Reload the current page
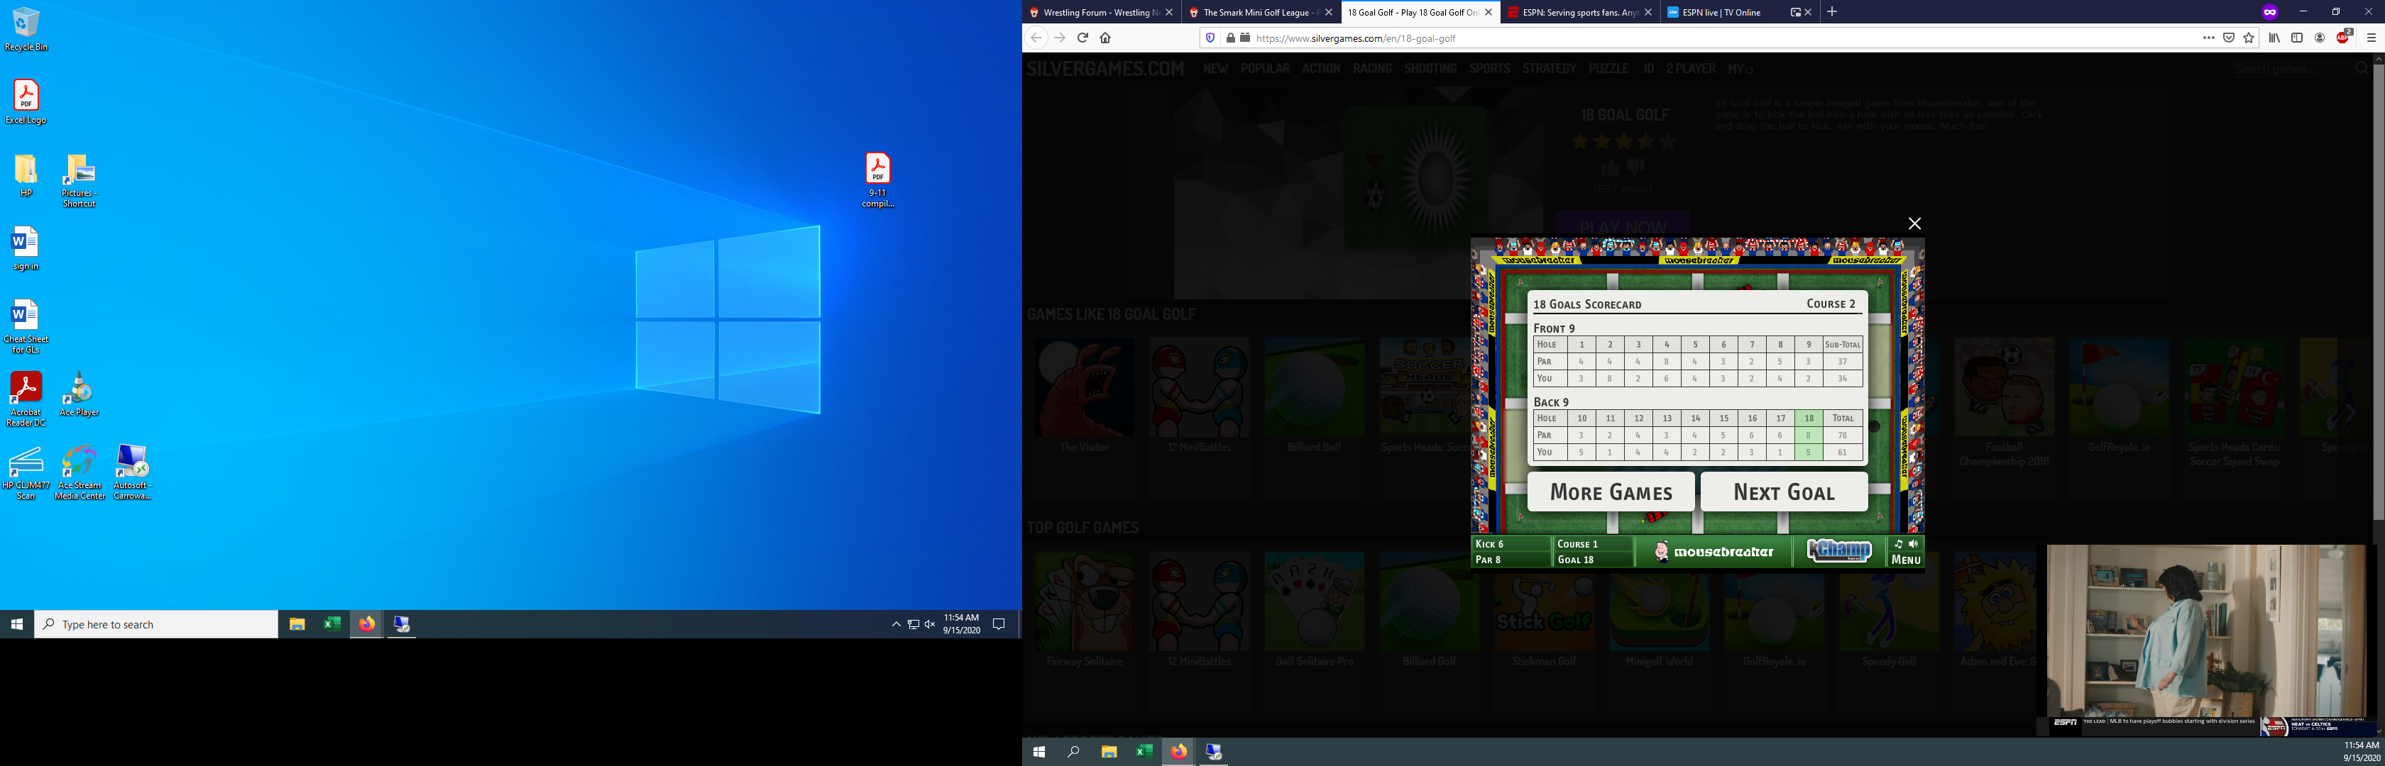 point(1082,38)
